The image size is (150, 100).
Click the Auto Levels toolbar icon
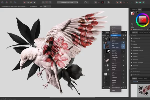(24, 2)
